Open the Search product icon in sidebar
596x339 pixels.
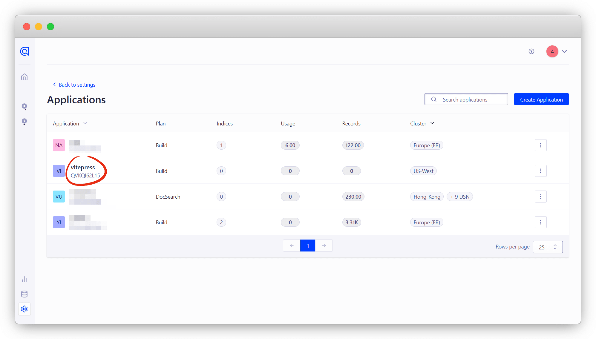(x=24, y=107)
